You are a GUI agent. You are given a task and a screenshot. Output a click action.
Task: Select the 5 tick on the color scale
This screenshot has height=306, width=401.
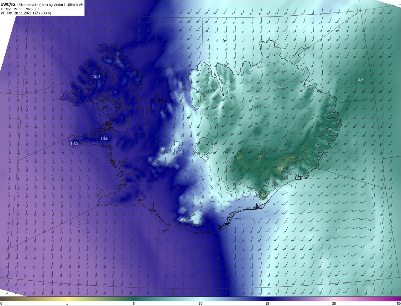tap(134, 303)
